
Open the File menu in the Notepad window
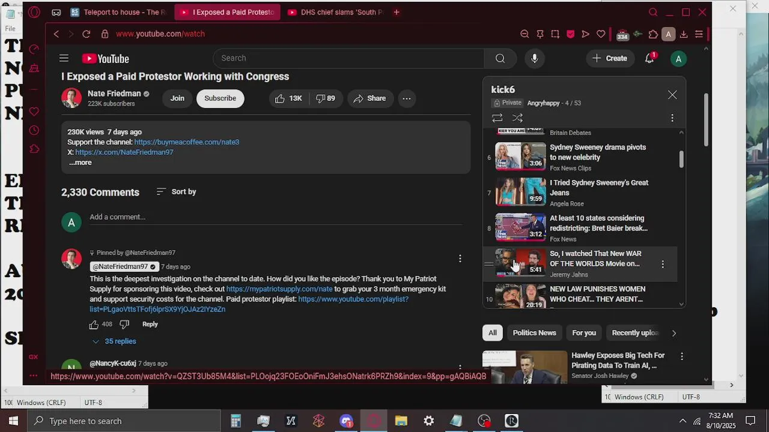pos(10,28)
